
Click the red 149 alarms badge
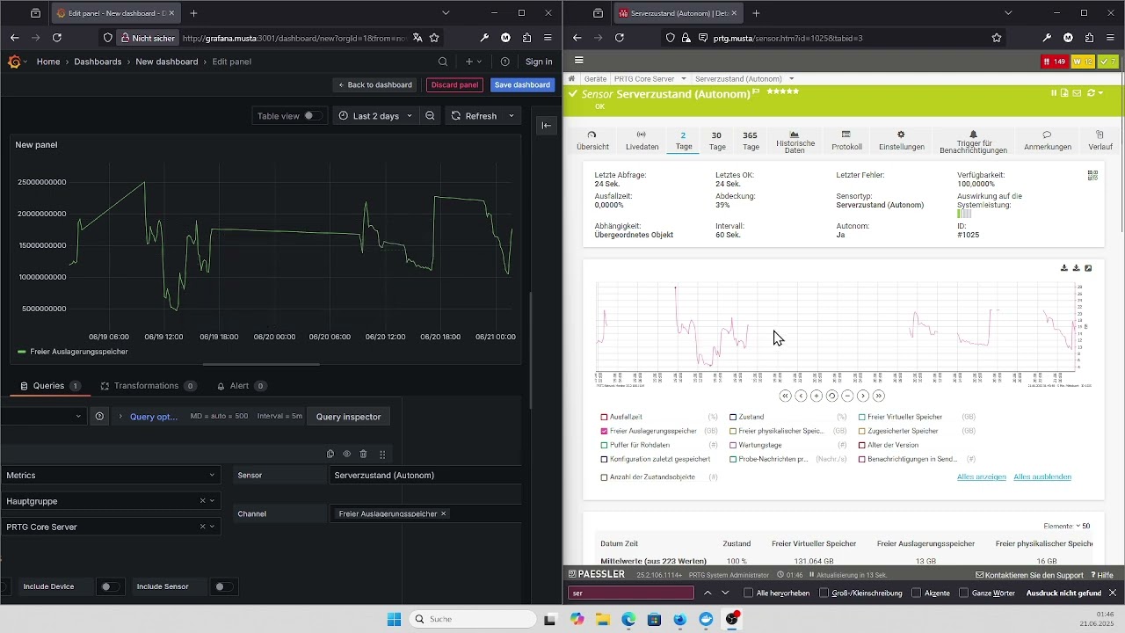click(1054, 62)
